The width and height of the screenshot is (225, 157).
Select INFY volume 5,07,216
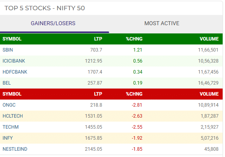coord(210,138)
